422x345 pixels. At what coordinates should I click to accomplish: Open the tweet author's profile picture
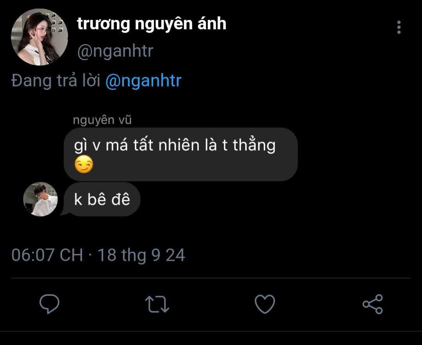tap(40, 37)
